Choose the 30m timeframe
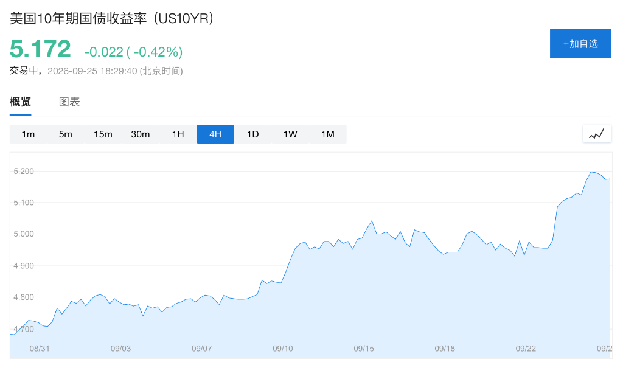This screenshot has height=365, width=623. coord(141,134)
